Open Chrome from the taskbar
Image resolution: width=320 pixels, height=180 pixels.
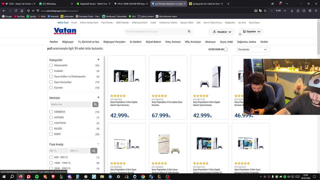coord(143,177)
